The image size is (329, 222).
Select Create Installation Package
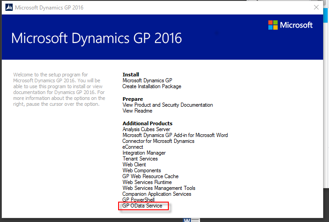(152, 86)
